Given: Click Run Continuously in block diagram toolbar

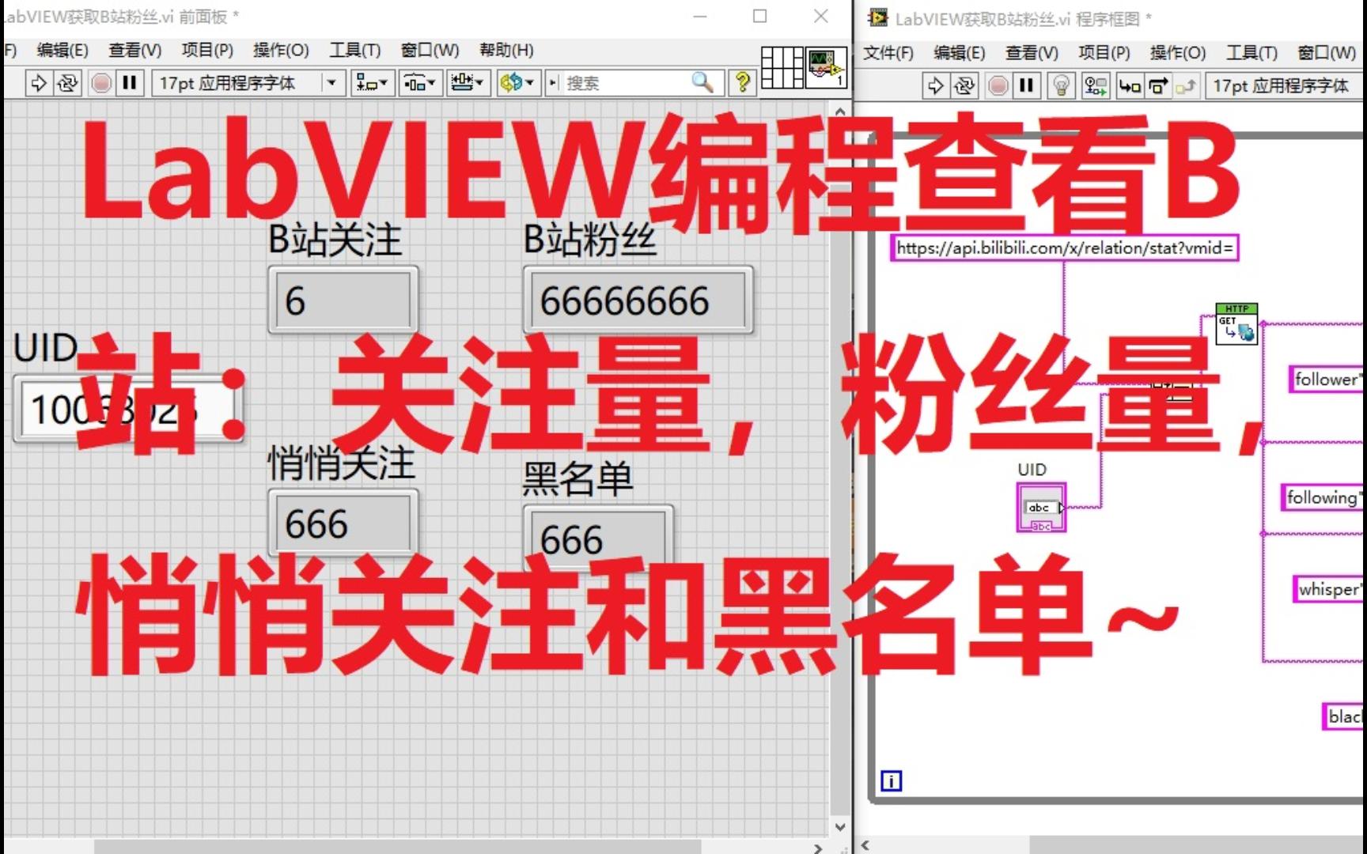Looking at the screenshot, I should [964, 85].
